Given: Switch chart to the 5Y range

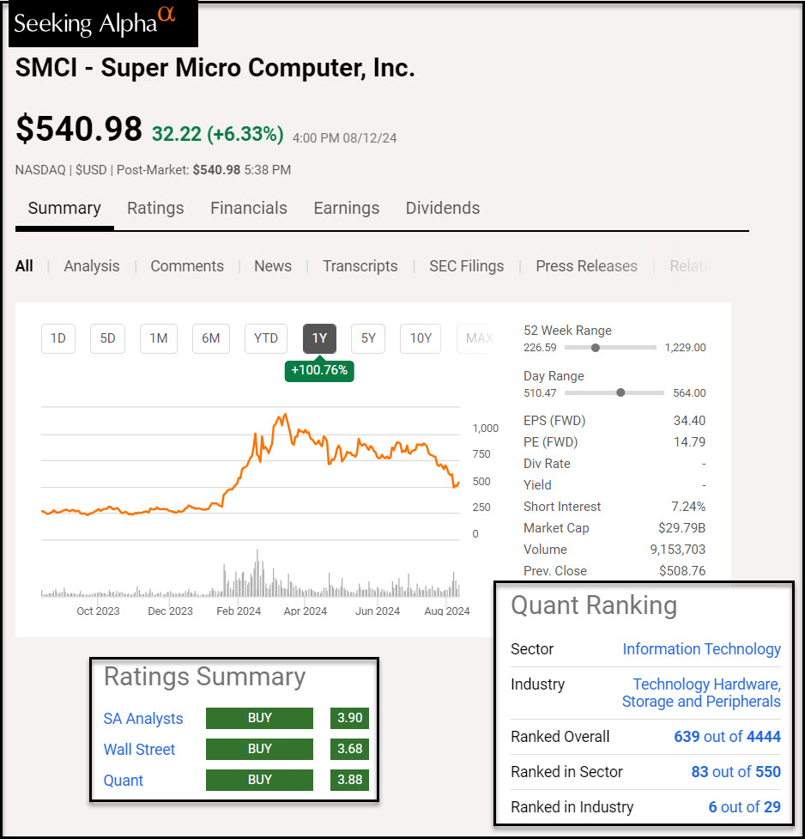Looking at the screenshot, I should 368,338.
